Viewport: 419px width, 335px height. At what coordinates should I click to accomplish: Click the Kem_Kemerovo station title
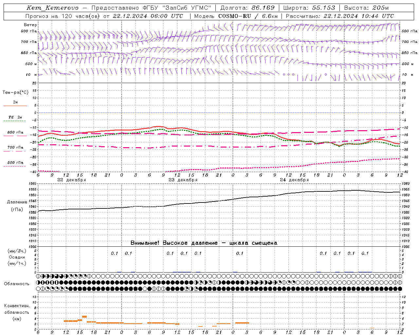pyautogui.click(x=52, y=8)
